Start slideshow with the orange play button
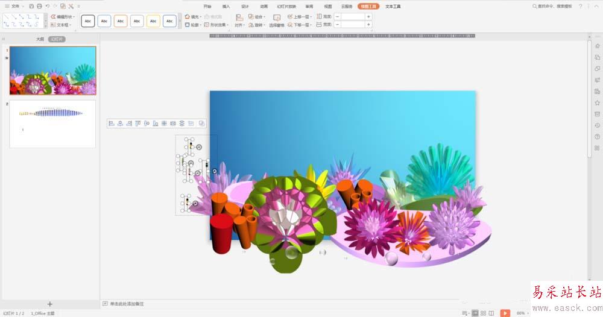603x317 pixels. point(505,313)
